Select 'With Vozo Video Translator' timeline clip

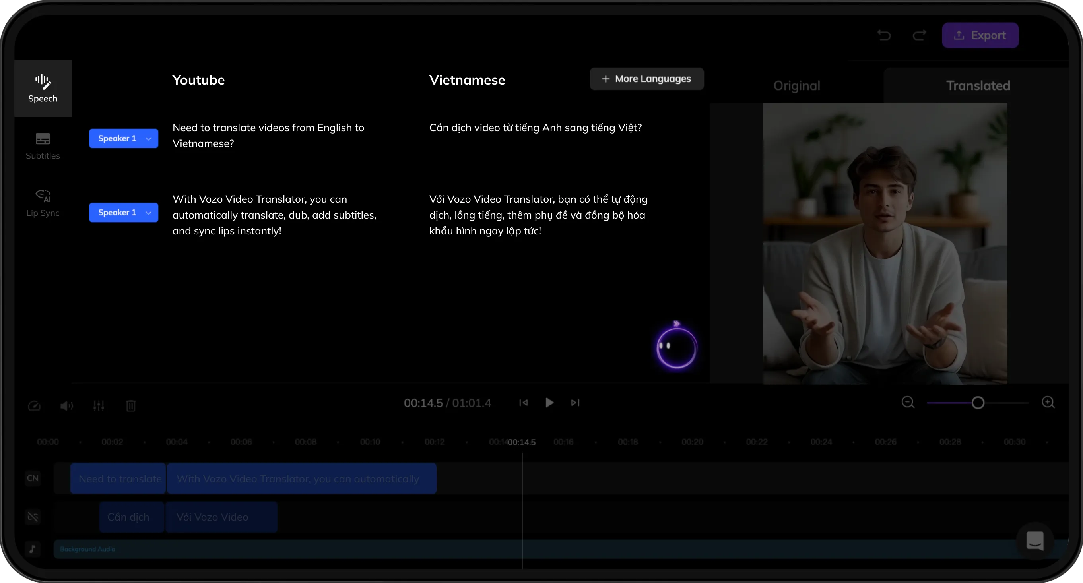coord(302,478)
